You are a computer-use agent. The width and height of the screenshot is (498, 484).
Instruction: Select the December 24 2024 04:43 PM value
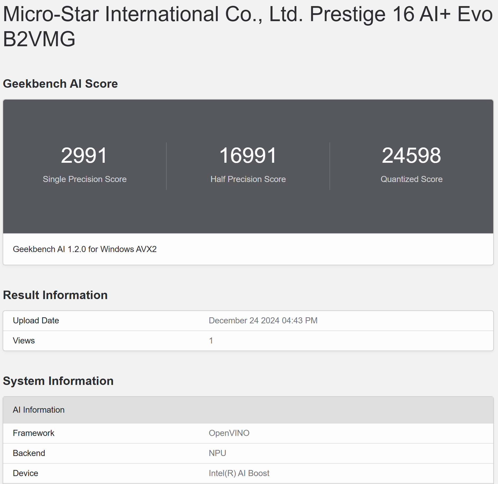[x=263, y=320]
